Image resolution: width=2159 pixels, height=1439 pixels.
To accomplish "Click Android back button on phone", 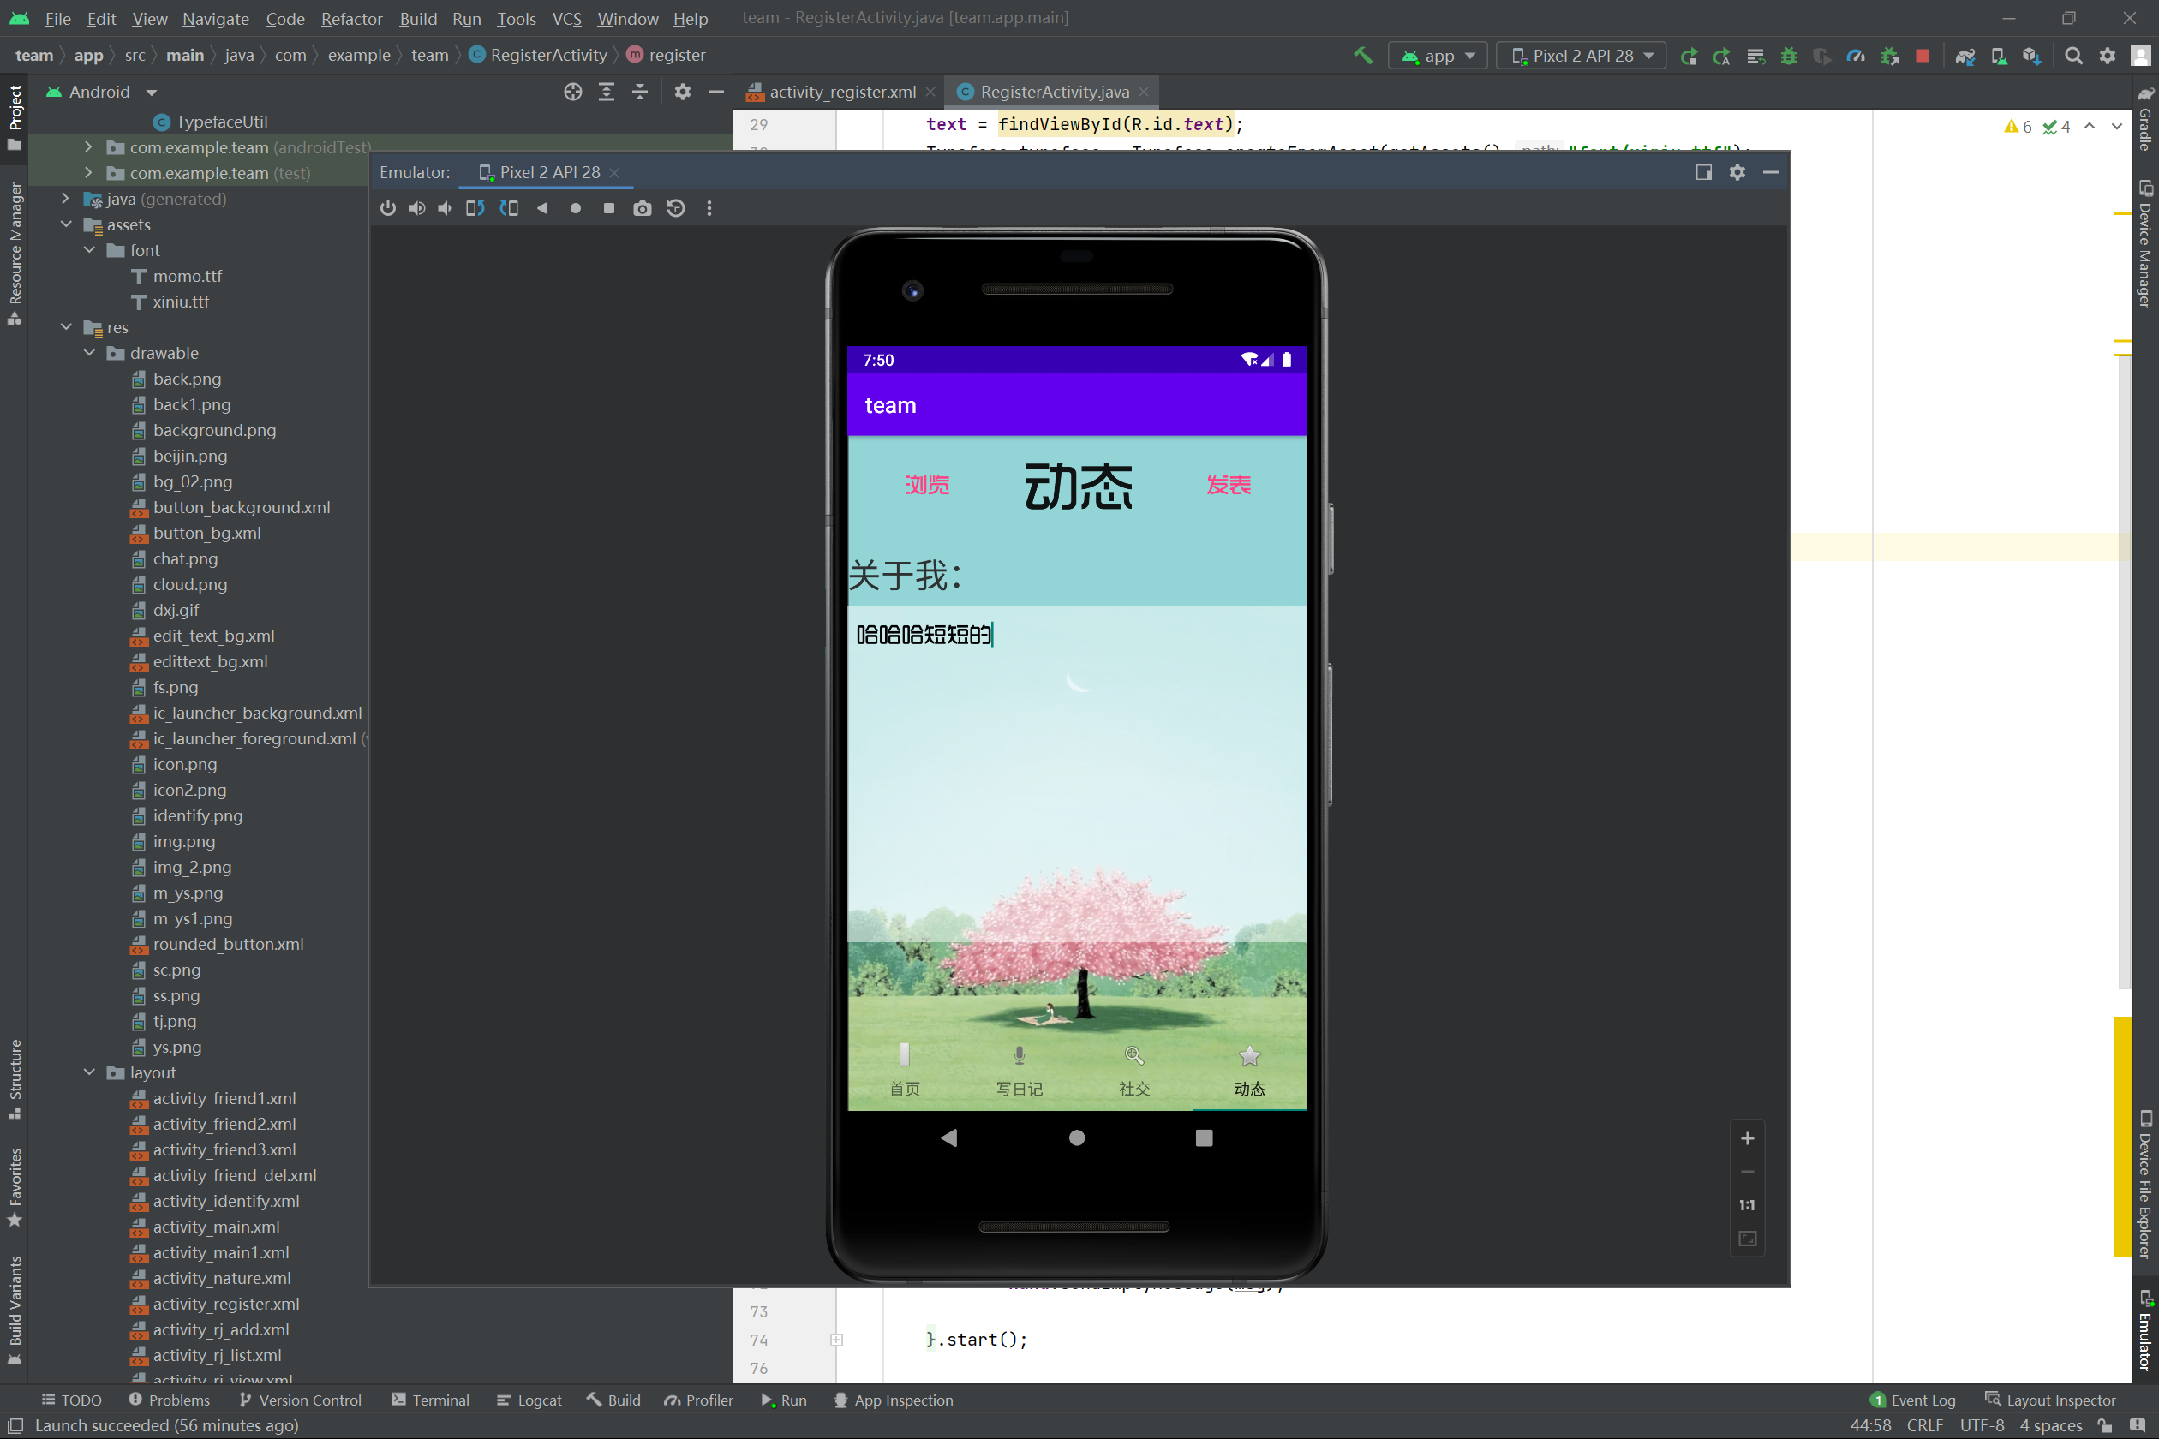I will 949,1138.
